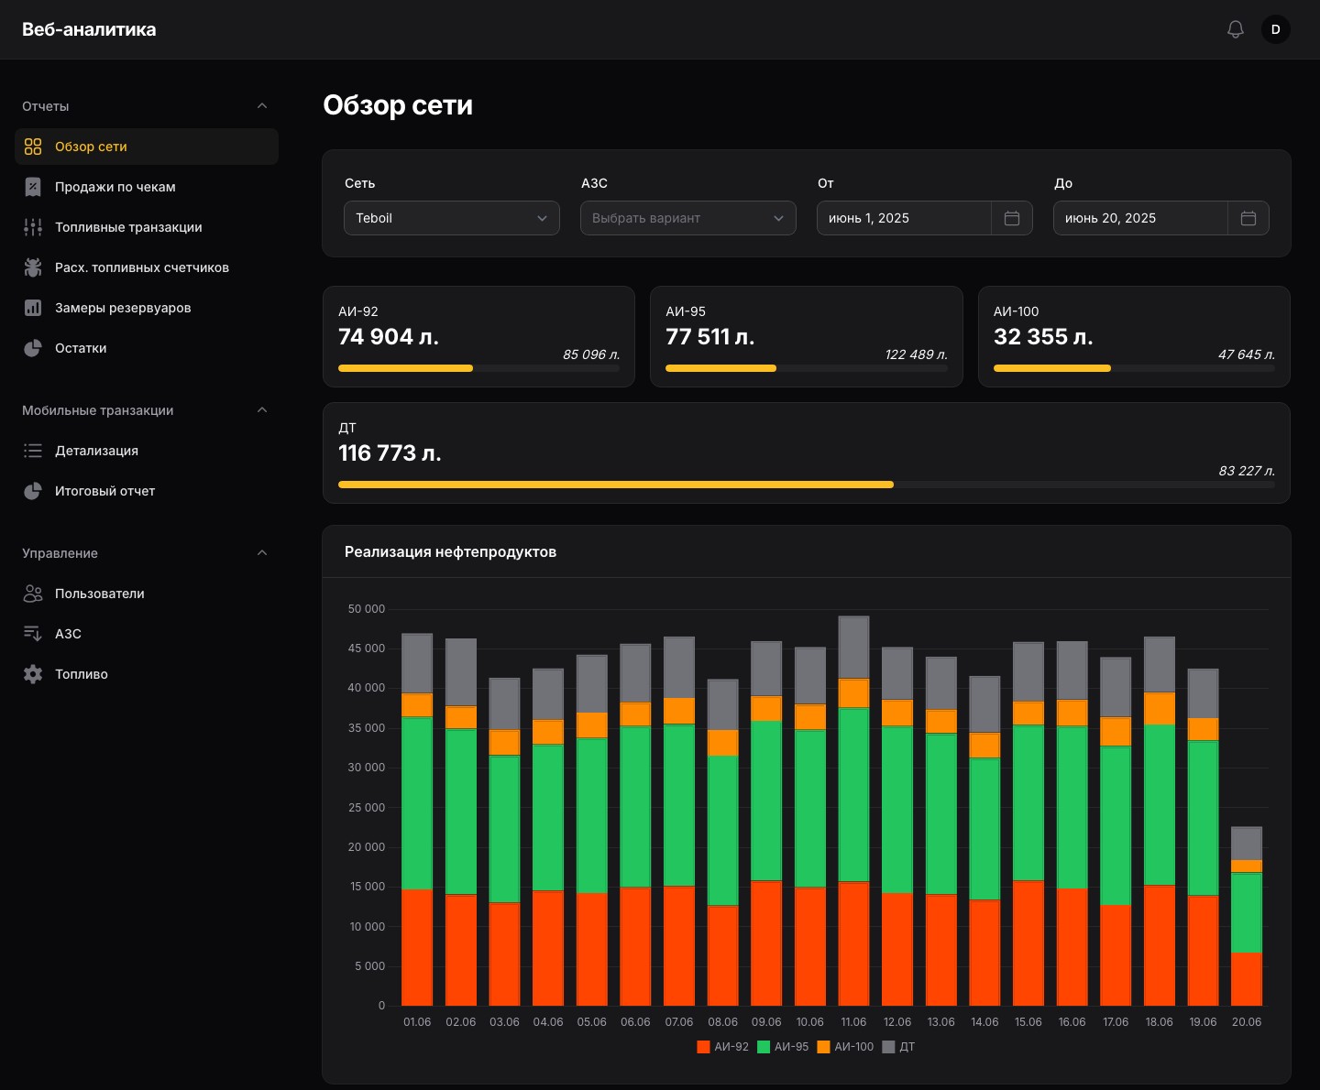
Task: Click the Обзор сети grid icon
Action: click(x=33, y=147)
